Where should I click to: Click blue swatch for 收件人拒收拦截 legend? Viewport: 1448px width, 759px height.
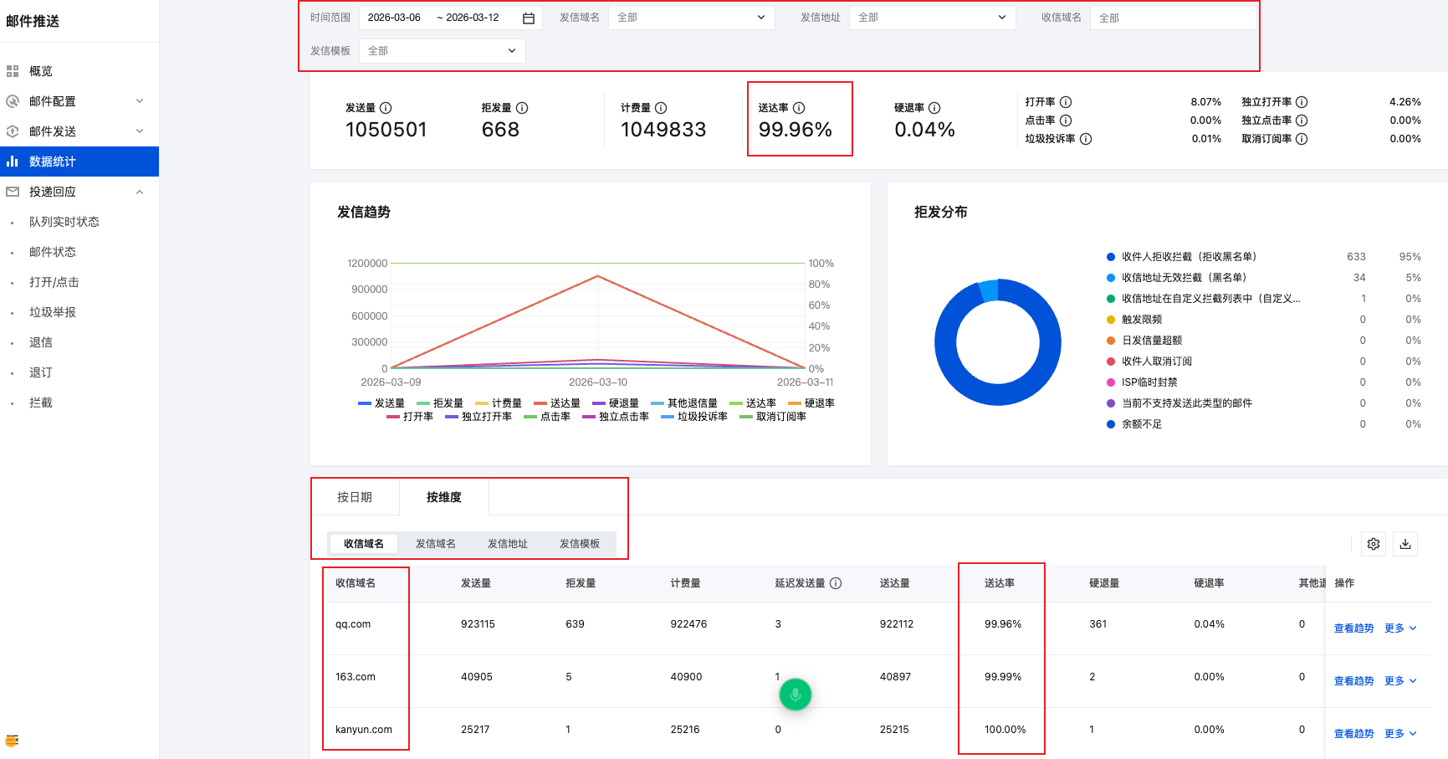pyautogui.click(x=1111, y=257)
